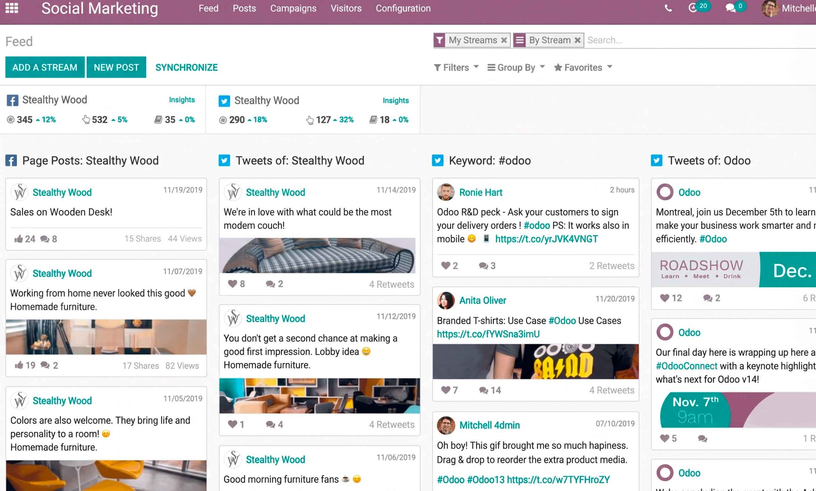This screenshot has height=491, width=816.
Task: Open the T-shirt image in Anita Oliver's tweet
Action: [x=535, y=361]
